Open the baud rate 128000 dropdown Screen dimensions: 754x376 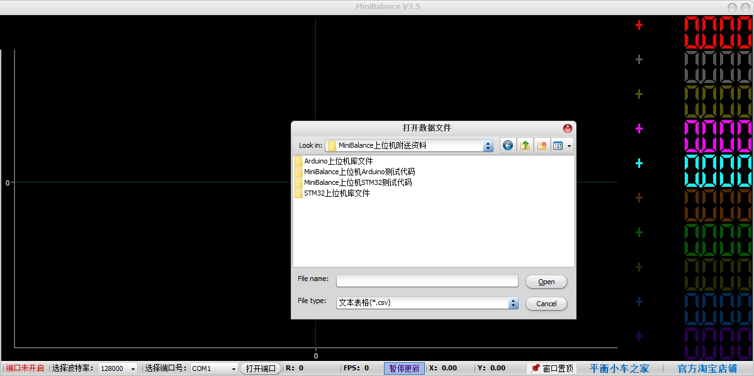click(133, 369)
